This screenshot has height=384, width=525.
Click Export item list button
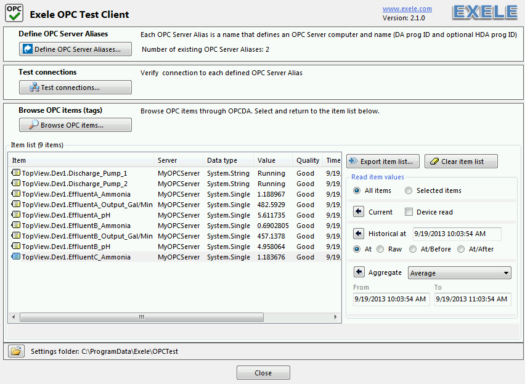(x=383, y=161)
